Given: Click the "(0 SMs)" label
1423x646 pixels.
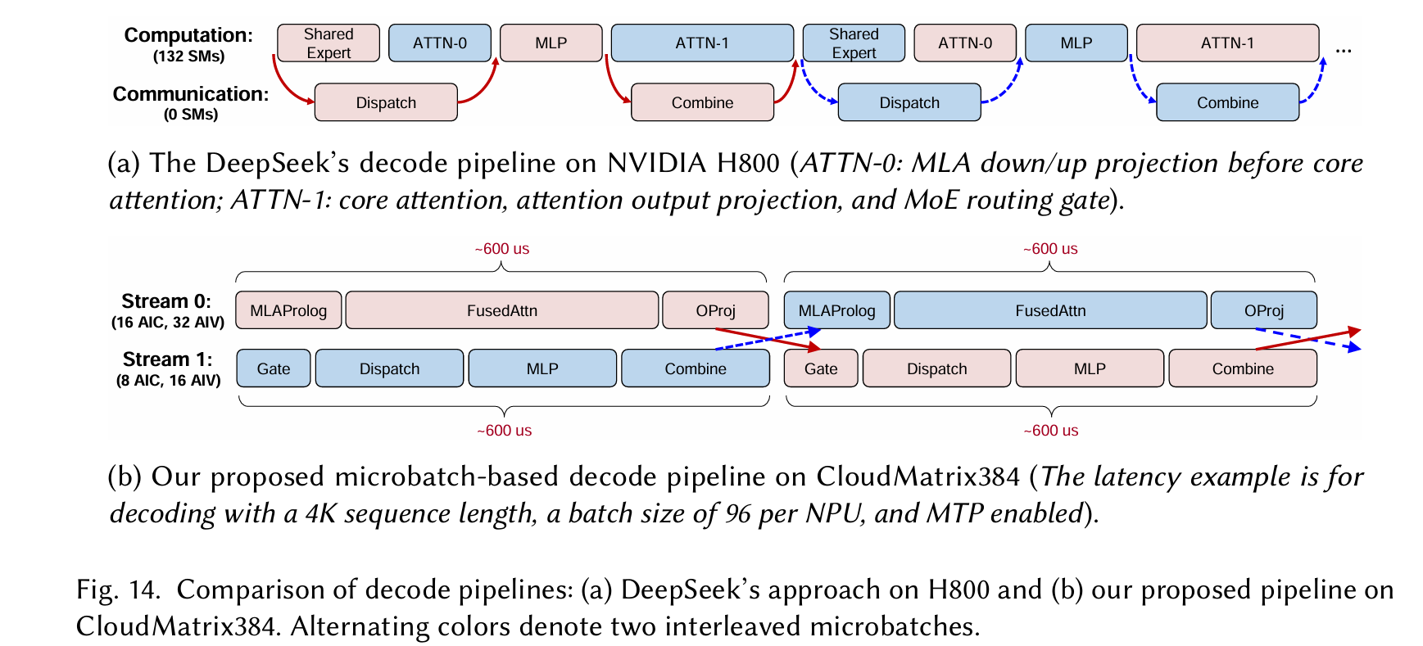Looking at the screenshot, I should (x=191, y=115).
